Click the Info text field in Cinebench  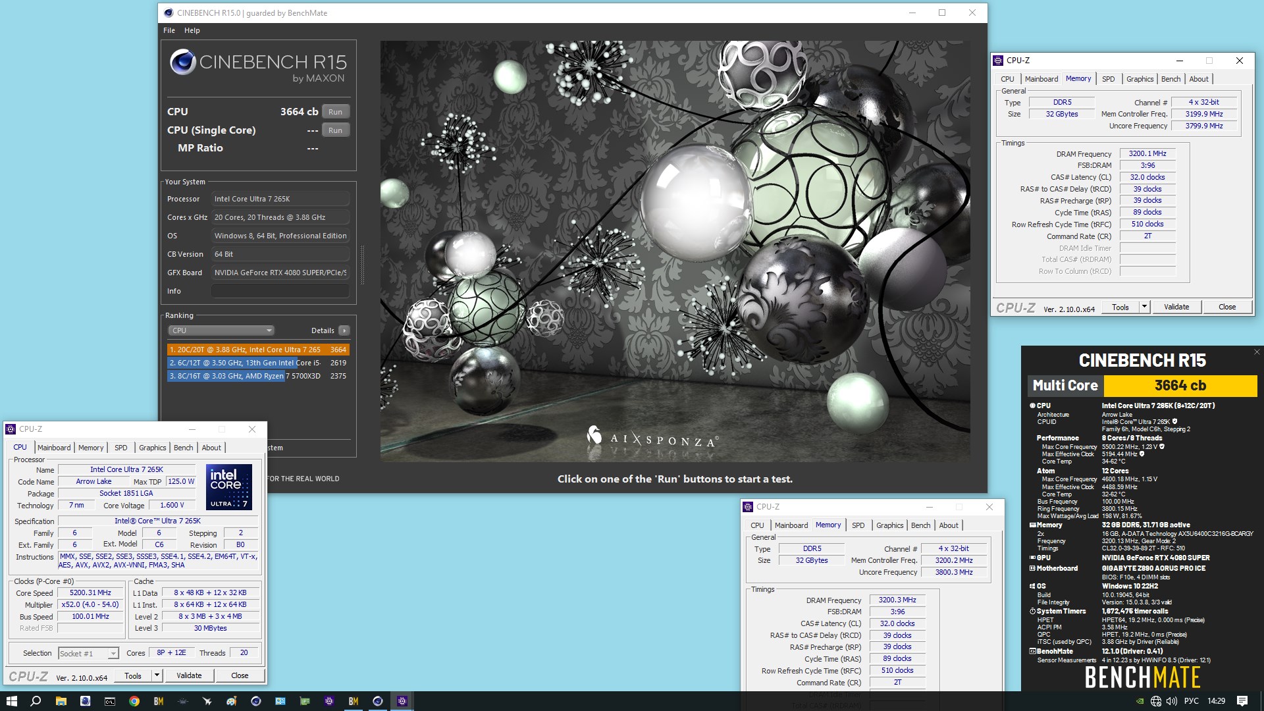pyautogui.click(x=280, y=291)
